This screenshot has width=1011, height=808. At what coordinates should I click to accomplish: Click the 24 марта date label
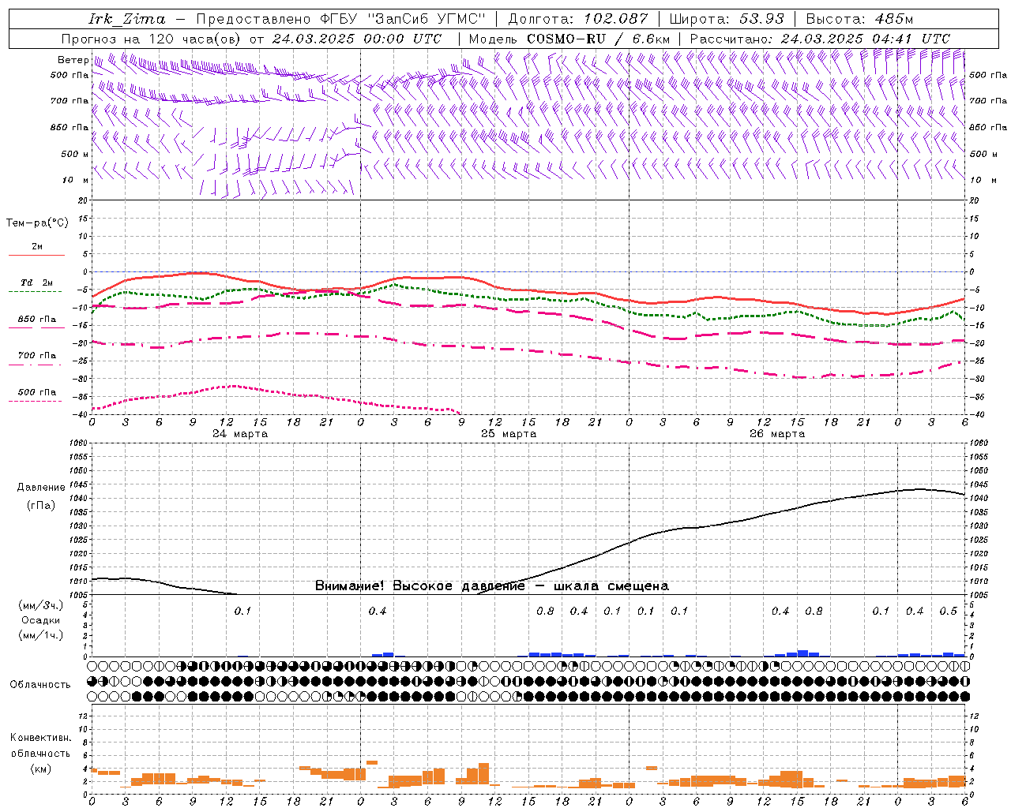coord(240,434)
